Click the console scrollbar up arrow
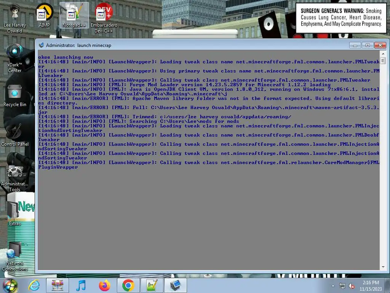The width and height of the screenshot is (390, 293). pyautogui.click(x=383, y=53)
